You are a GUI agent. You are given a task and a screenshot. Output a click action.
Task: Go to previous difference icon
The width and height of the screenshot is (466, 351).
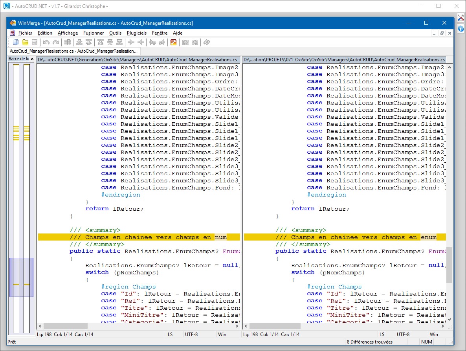coord(89,42)
